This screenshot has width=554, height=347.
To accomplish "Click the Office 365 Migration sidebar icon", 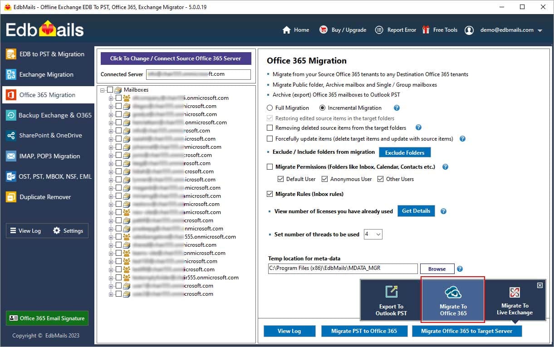I will pyautogui.click(x=11, y=95).
